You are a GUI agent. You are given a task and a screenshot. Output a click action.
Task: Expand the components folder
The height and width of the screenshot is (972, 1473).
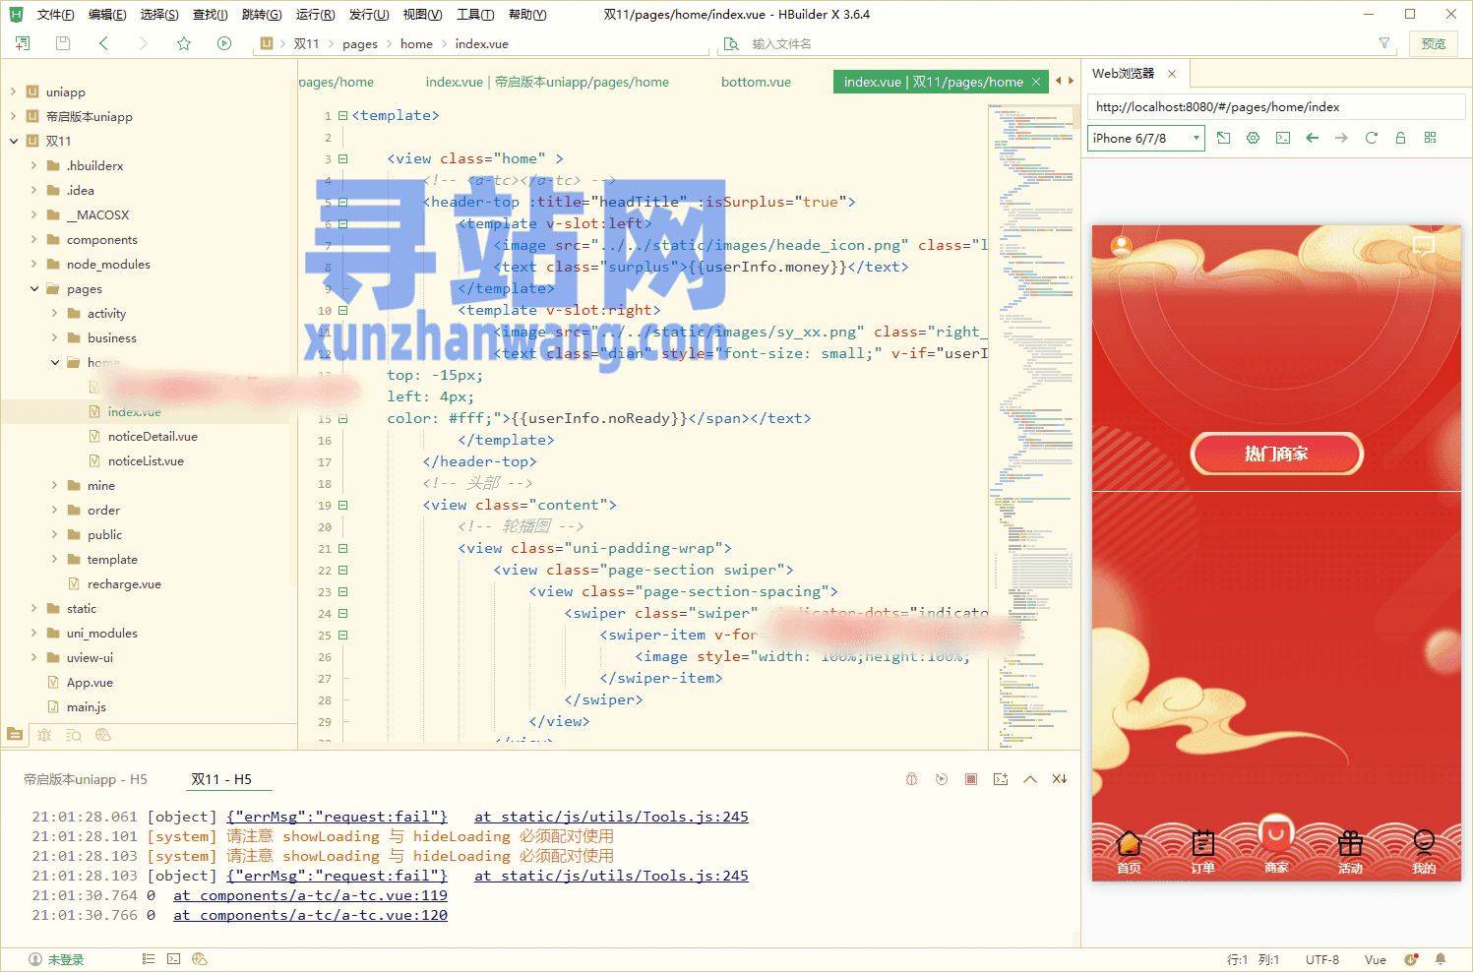tap(34, 239)
